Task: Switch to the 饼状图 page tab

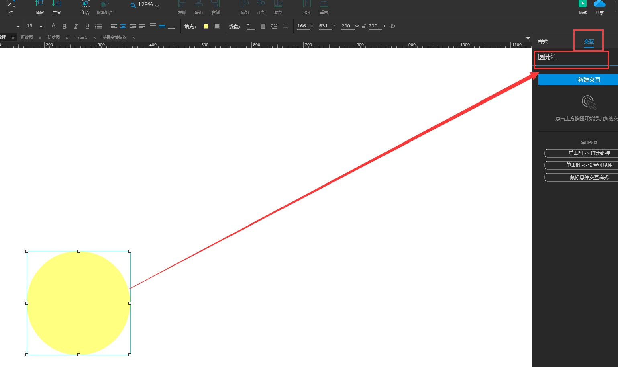Action: [54, 37]
